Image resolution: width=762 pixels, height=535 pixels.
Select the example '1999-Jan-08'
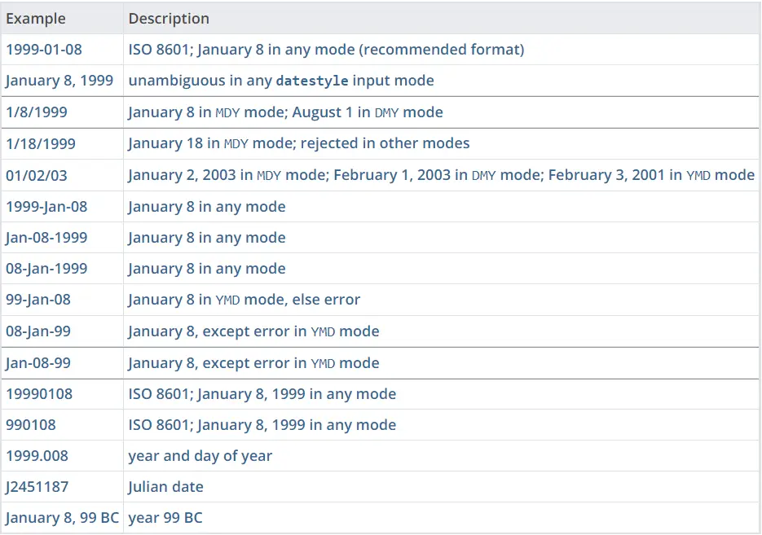[46, 207]
